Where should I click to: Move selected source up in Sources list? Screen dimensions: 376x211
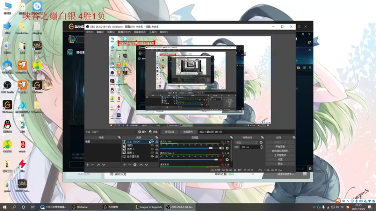(141, 165)
